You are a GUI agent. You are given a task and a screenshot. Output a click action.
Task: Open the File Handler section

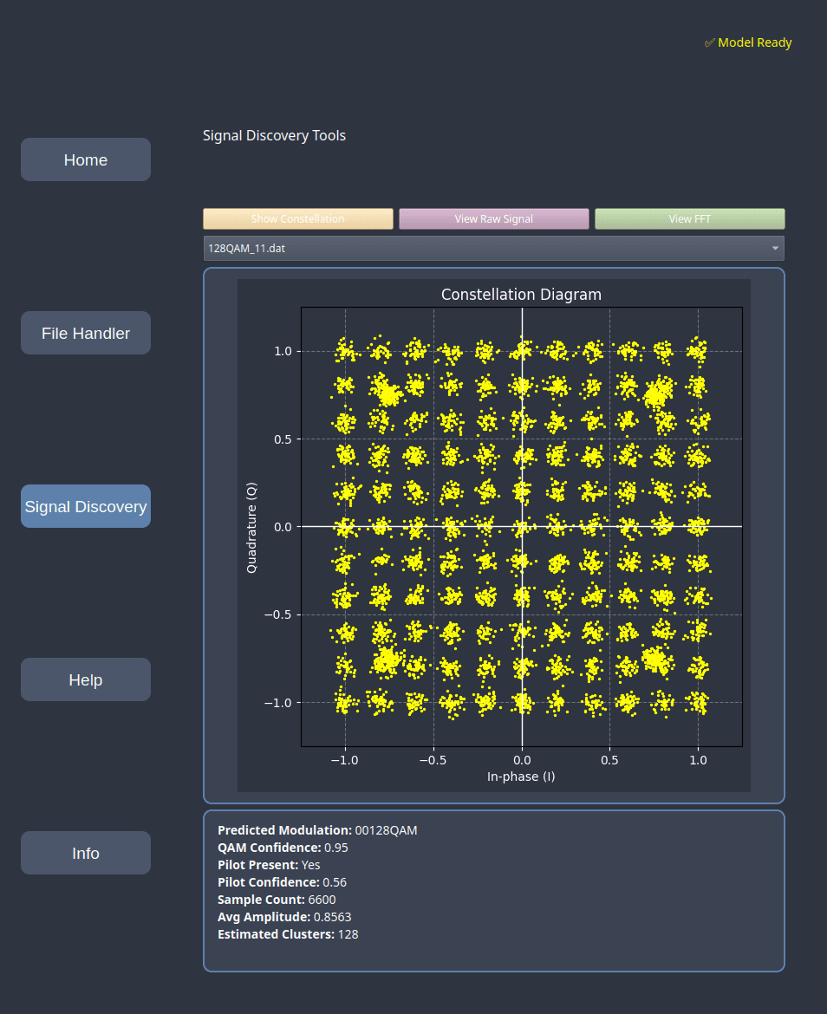point(86,333)
